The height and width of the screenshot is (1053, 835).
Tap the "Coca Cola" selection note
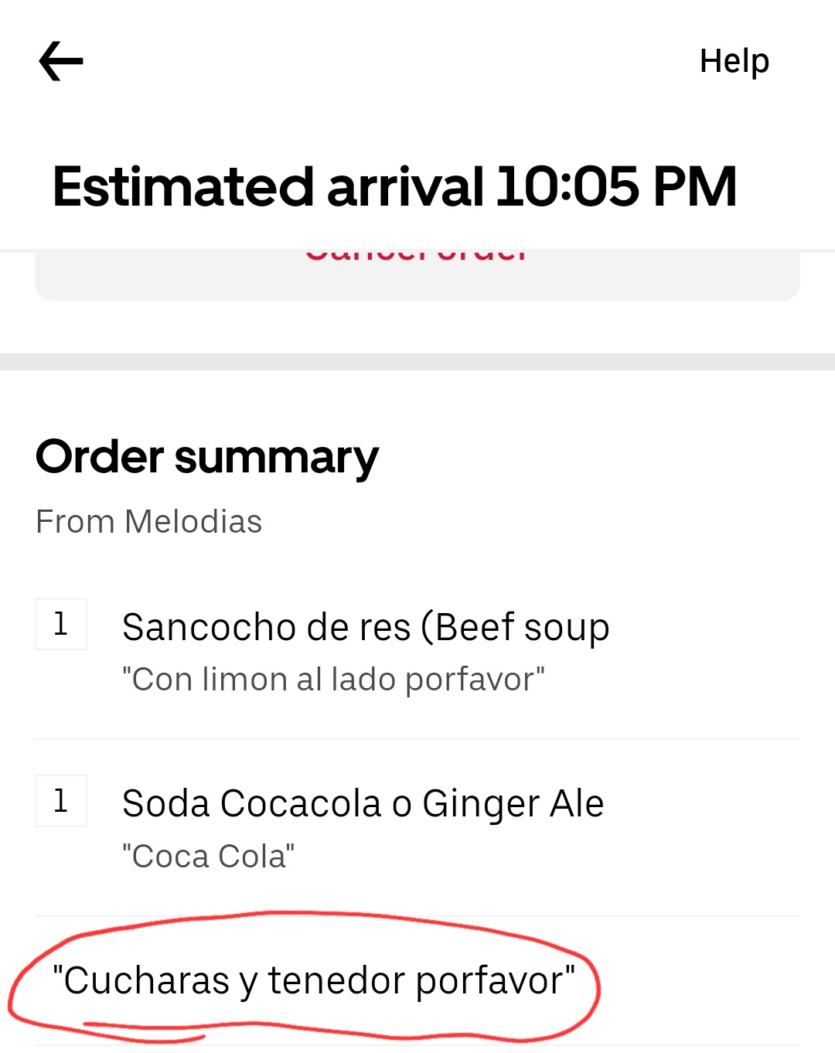[x=208, y=857]
